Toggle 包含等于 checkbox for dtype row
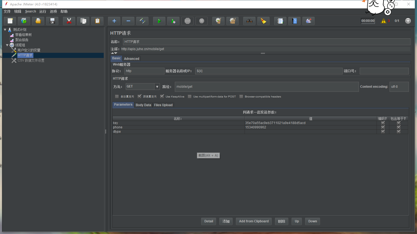Viewport: 417px width, 234px height. click(x=399, y=132)
